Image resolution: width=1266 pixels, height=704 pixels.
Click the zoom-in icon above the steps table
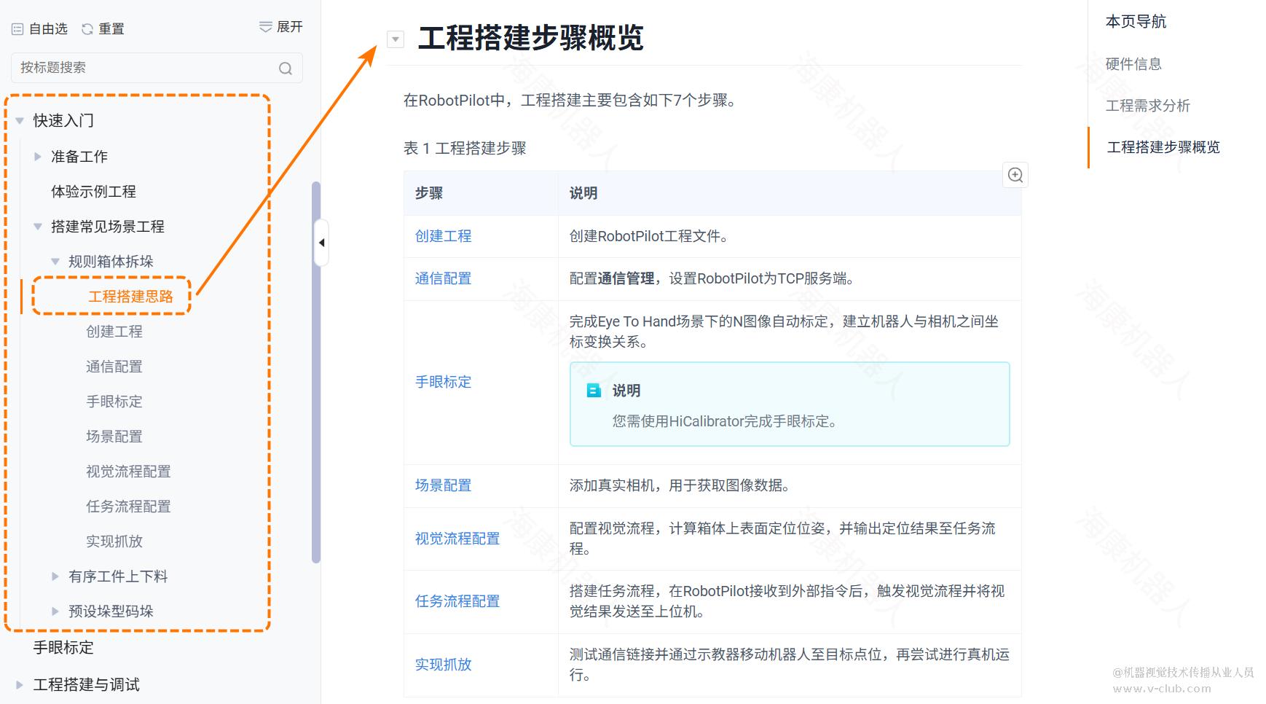[1015, 175]
